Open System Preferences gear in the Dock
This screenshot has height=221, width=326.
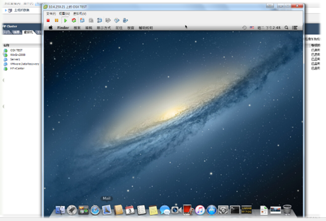[x=223, y=210]
